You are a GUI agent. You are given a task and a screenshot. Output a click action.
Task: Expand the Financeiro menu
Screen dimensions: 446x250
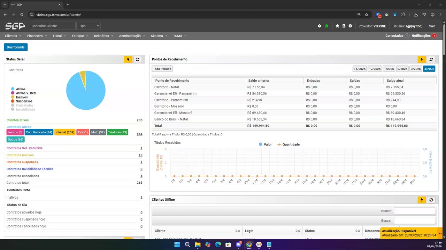tap(37, 36)
